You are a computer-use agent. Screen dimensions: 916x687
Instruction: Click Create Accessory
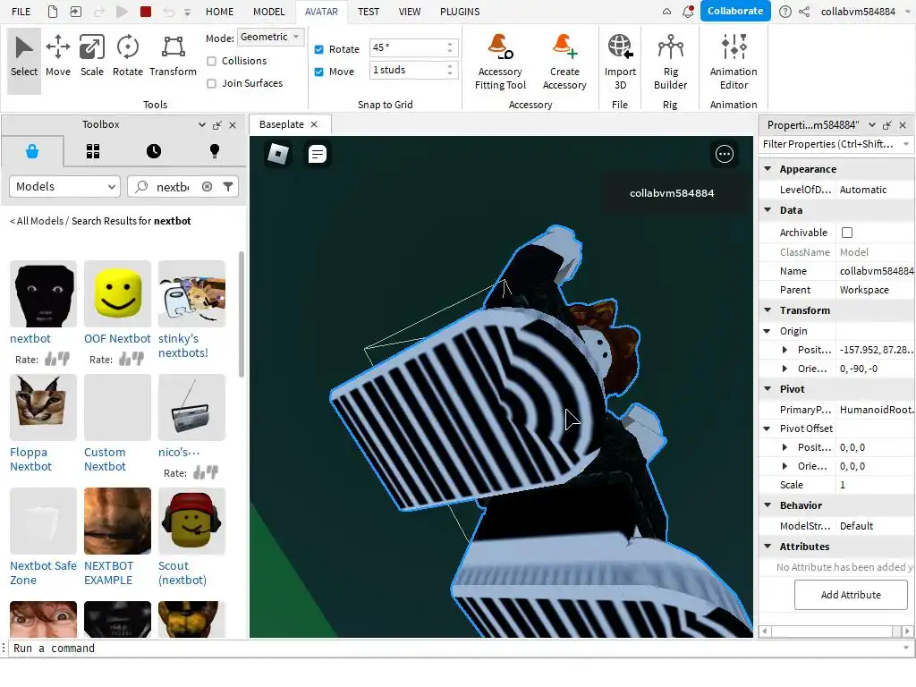click(564, 62)
